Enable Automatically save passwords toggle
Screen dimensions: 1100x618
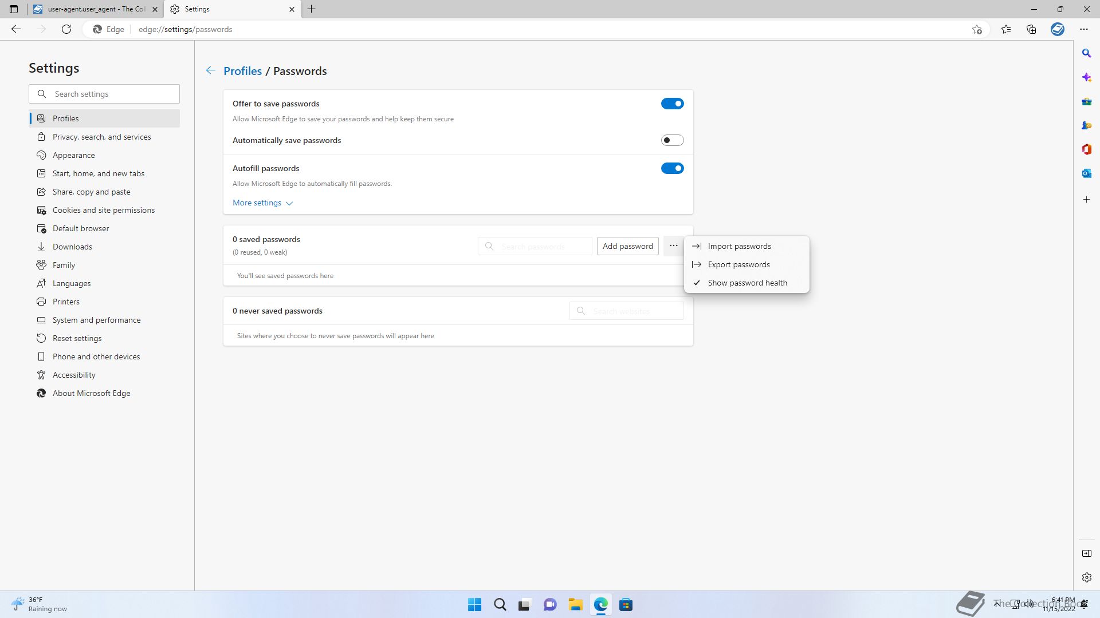coord(672,140)
